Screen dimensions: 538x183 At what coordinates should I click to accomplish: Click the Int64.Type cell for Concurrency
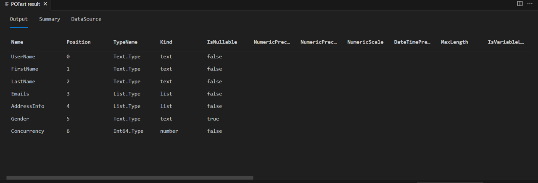click(x=128, y=131)
